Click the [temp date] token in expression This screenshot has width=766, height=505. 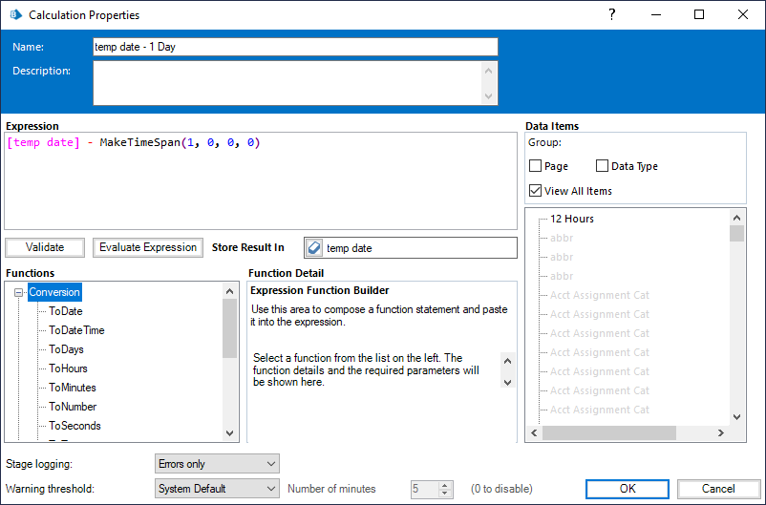[43, 142]
